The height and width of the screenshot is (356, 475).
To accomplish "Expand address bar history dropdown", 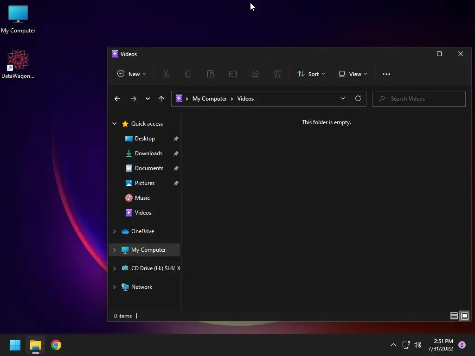I will 343,98.
